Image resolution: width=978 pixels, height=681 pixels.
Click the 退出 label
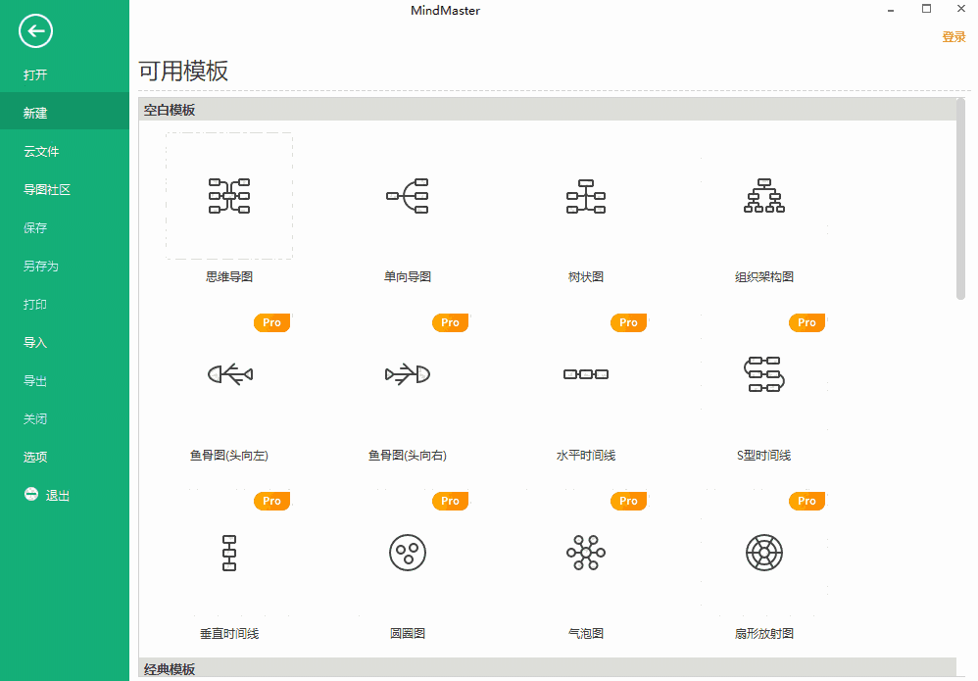pos(58,496)
